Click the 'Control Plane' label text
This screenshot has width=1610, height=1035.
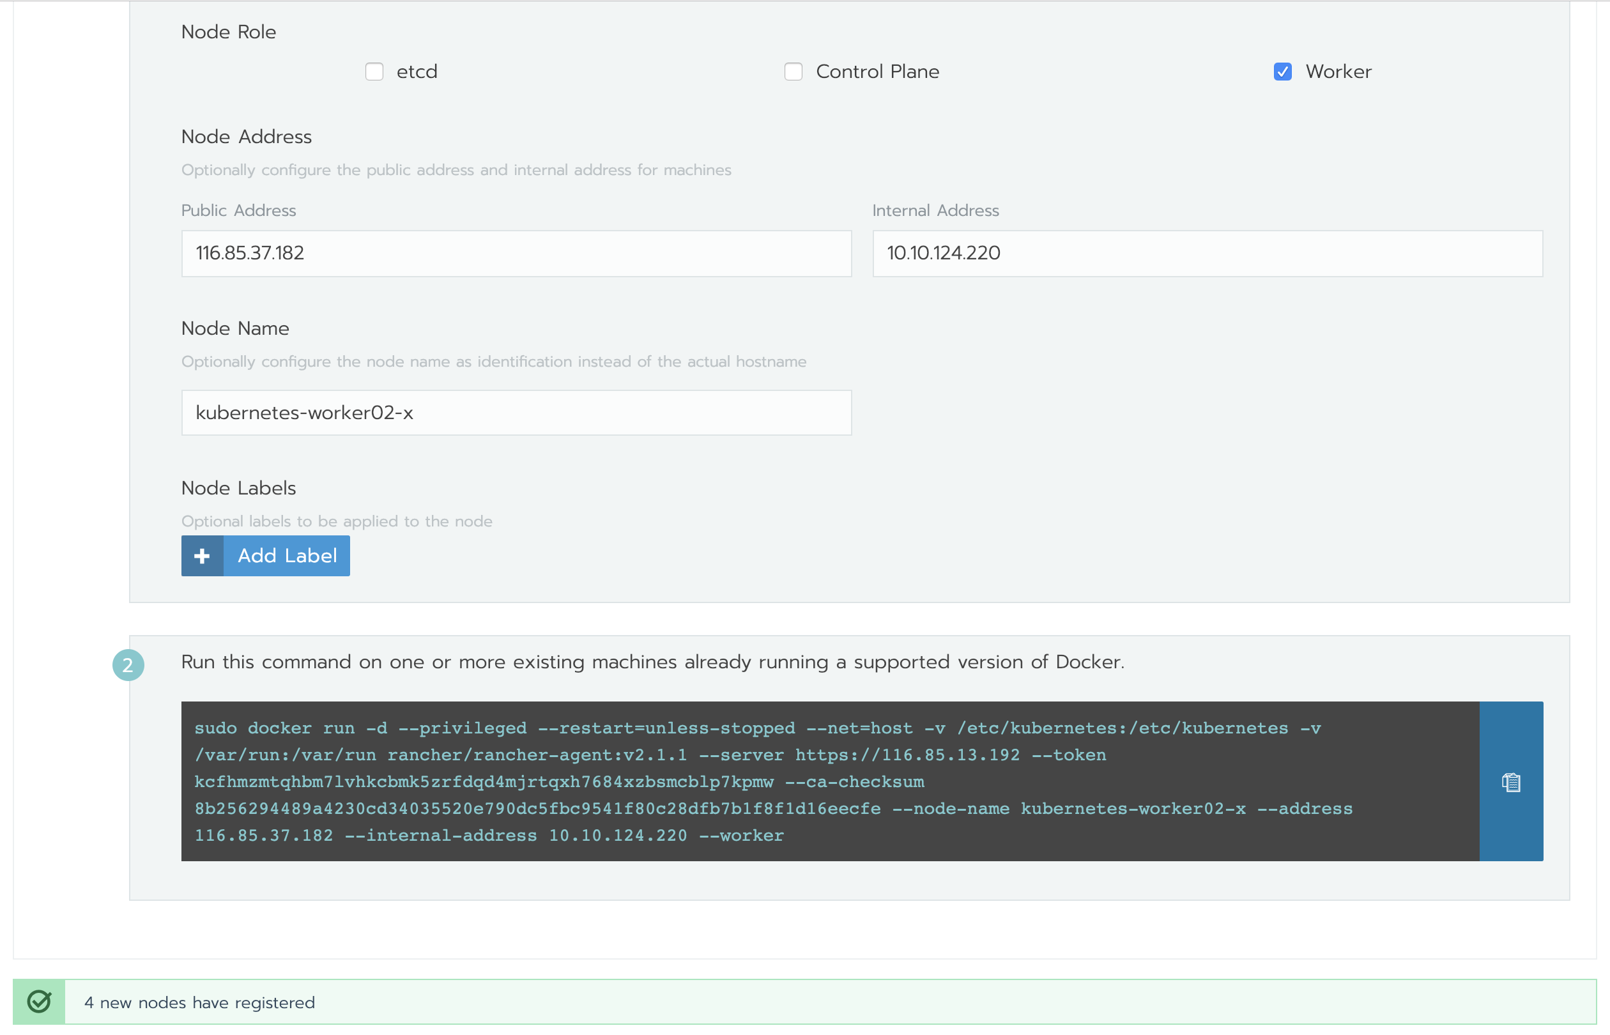click(877, 72)
